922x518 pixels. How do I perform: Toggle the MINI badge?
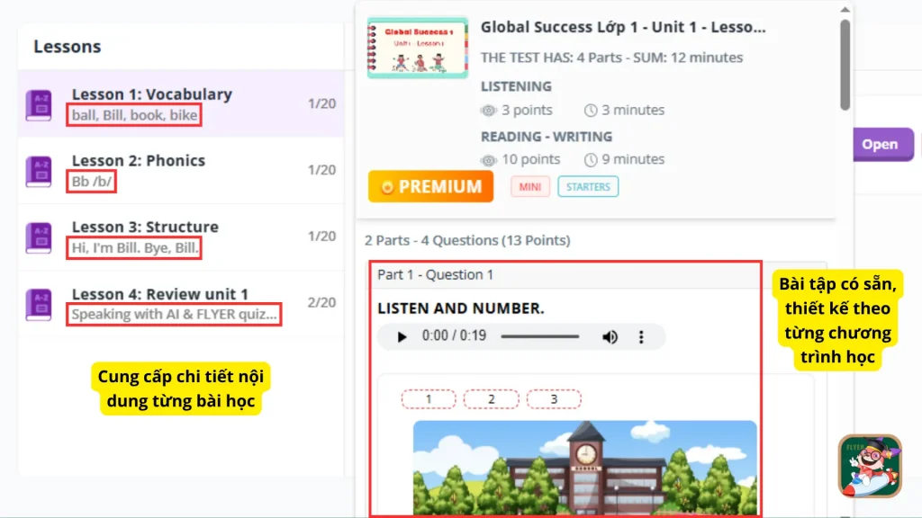coord(529,186)
